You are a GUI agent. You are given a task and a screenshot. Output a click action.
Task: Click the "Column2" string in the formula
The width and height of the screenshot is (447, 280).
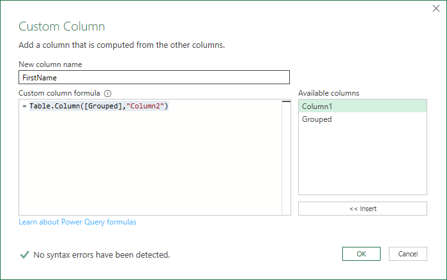click(145, 106)
